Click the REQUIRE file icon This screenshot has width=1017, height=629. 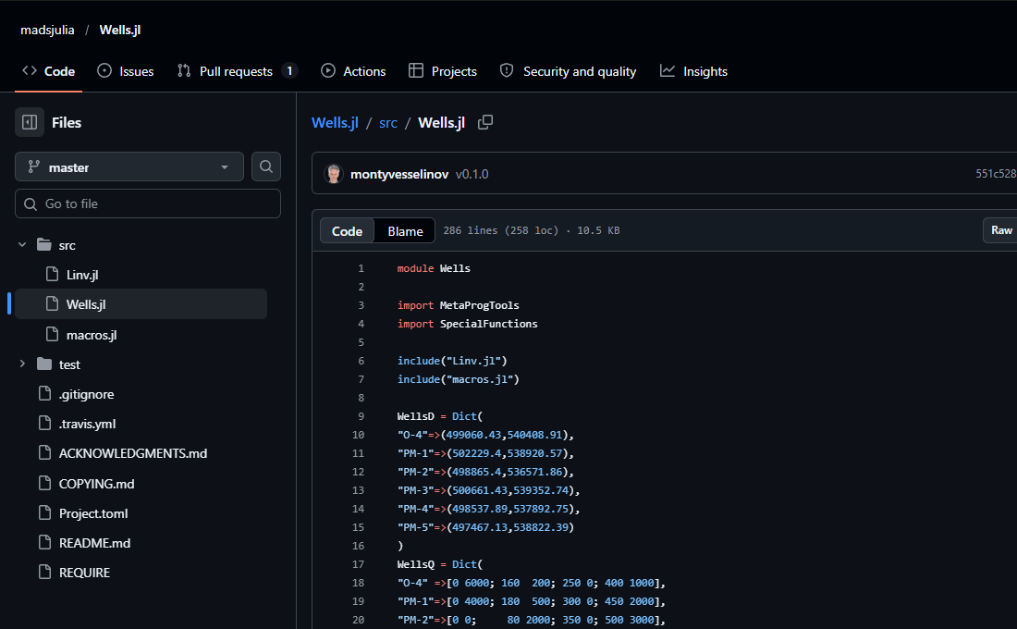(44, 572)
